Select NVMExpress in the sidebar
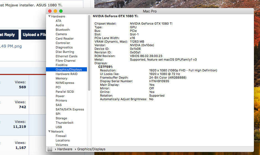Image resolution: width=260 pixels, height=155 pixels. pyautogui.click(x=65, y=83)
